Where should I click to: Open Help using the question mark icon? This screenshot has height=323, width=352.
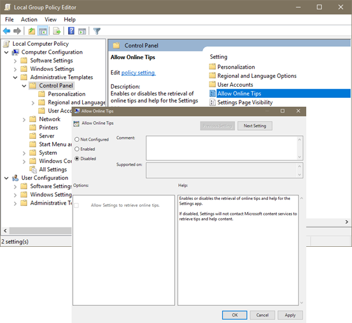click(71, 31)
